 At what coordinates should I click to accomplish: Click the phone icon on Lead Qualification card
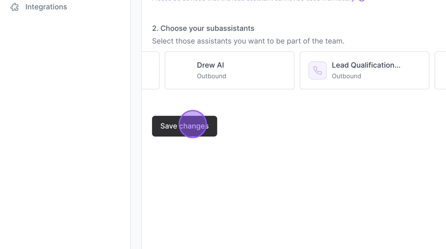coord(317,70)
